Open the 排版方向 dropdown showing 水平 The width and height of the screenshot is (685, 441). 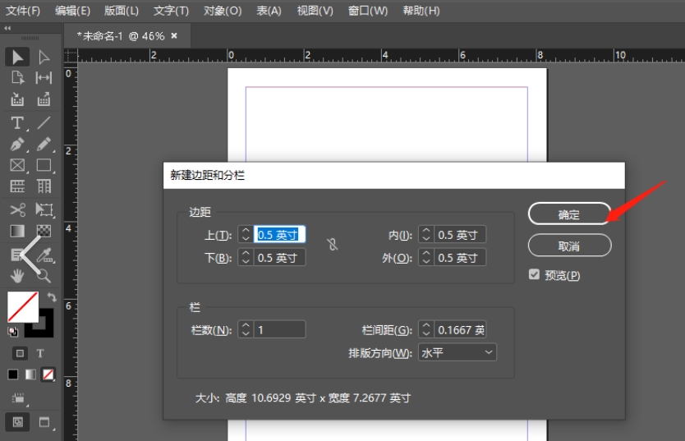[457, 352]
